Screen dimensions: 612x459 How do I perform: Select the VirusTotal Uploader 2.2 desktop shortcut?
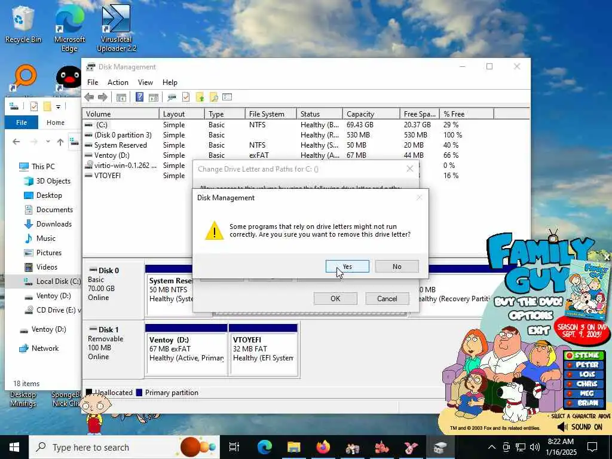click(117, 29)
